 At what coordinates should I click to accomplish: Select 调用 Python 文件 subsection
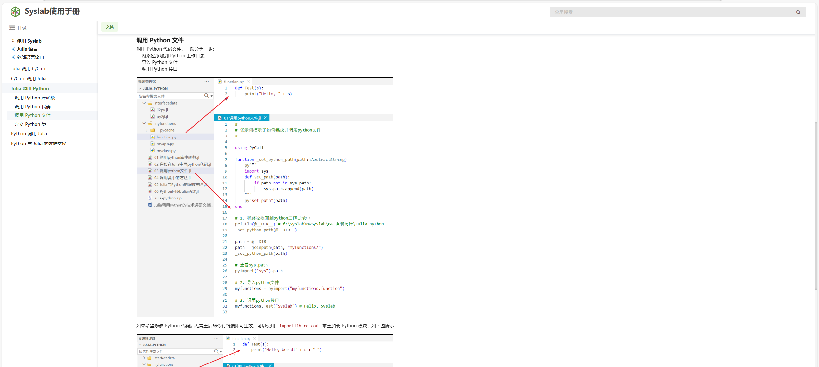33,115
